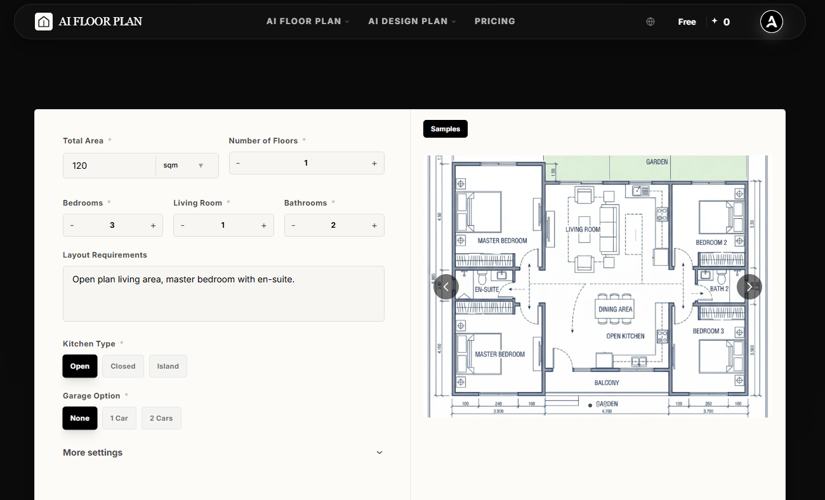Decrease Bedrooms count with minus
The width and height of the screenshot is (825, 500).
coord(72,225)
